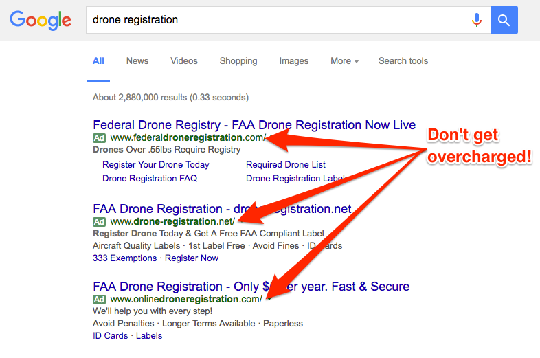Expand the More dropdown menu
The width and height of the screenshot is (540, 358).
344,61
